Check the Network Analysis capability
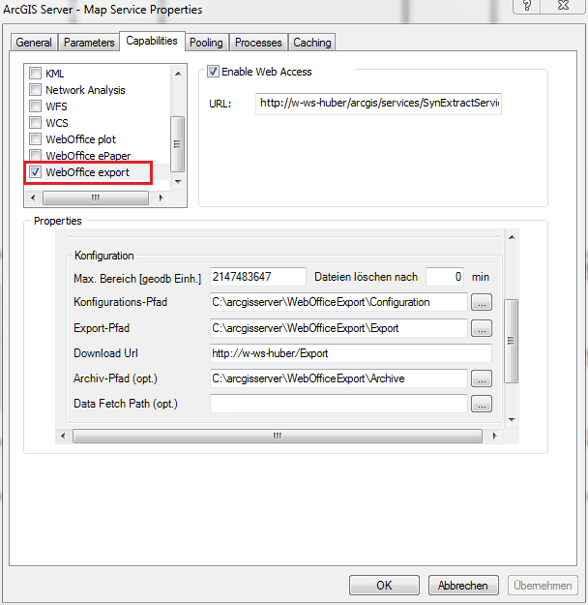Screen dimensions: 588x605 (35, 89)
